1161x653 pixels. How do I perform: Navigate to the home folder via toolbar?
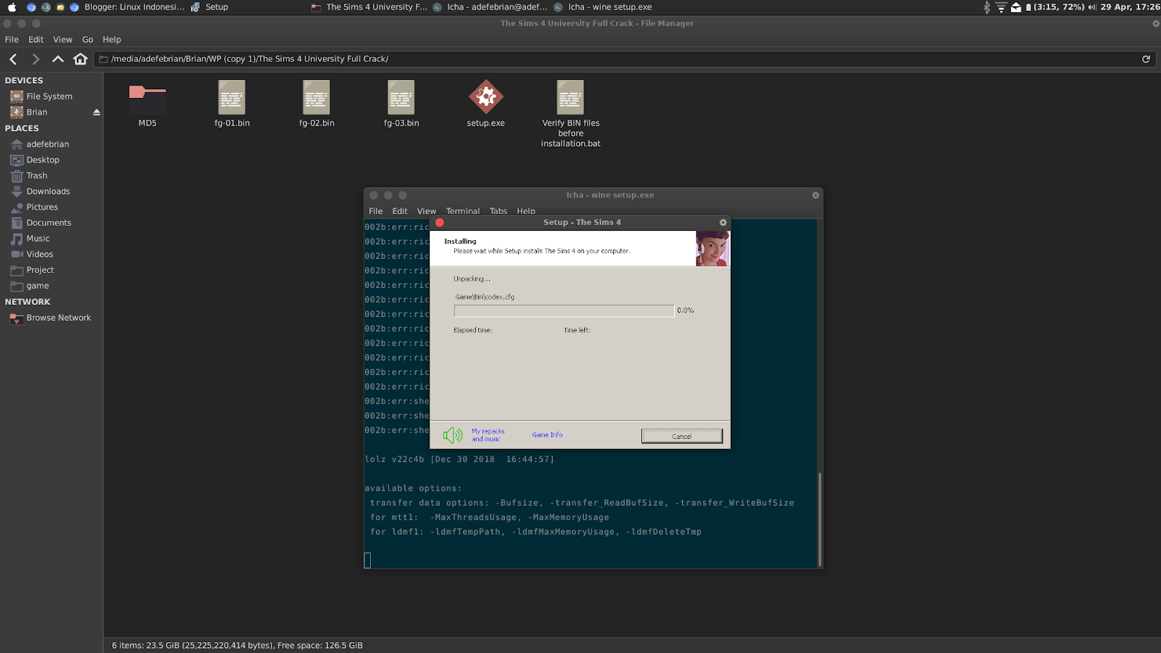80,59
